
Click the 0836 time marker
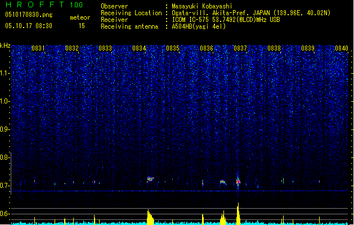pyautogui.click(x=207, y=48)
